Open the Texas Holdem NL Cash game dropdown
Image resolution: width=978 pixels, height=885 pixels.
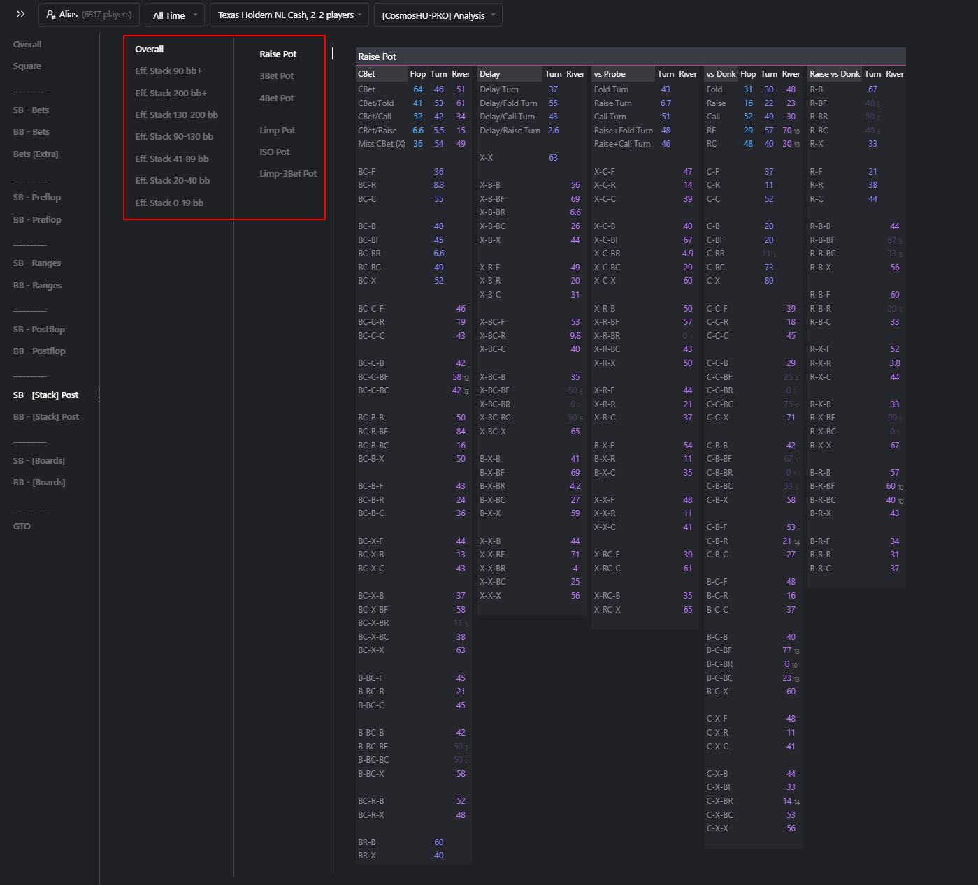[x=289, y=15]
